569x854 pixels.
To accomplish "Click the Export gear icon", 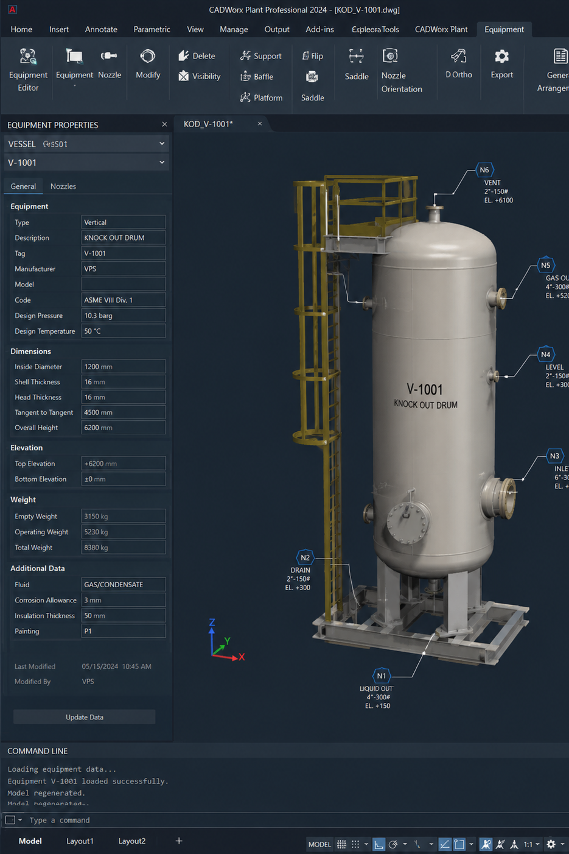I will tap(501, 57).
